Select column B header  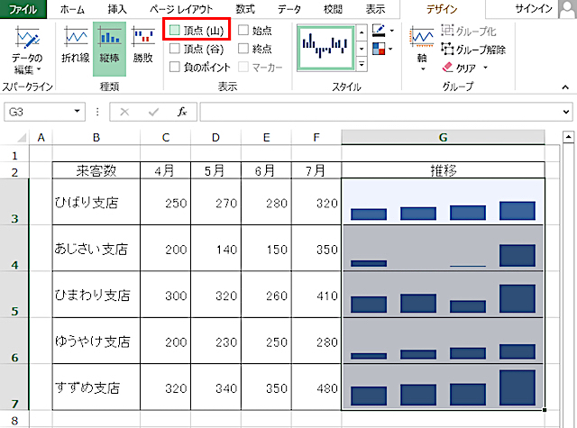tap(96, 138)
